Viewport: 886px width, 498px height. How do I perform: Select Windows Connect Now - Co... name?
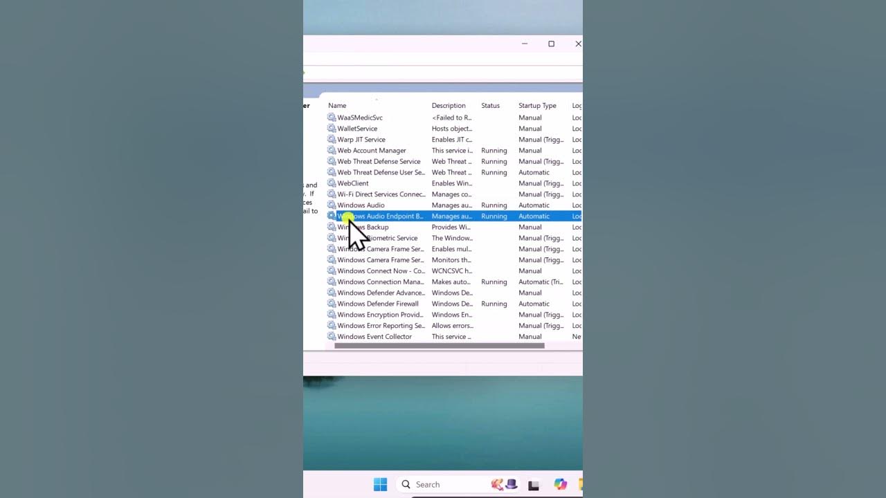point(381,271)
